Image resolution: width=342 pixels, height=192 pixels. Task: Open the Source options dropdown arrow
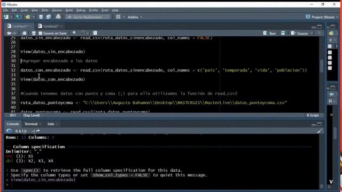(312, 33)
